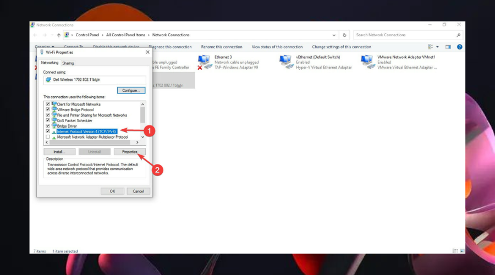Image resolution: width=495 pixels, height=275 pixels.
Task: Toggle Bridge Driver checkbox
Action: pos(48,125)
